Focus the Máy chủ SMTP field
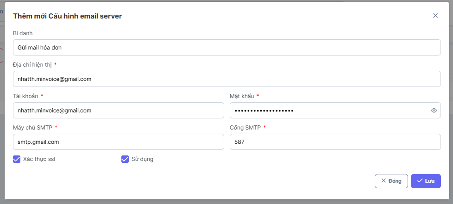The image size is (453, 204). pos(119,142)
